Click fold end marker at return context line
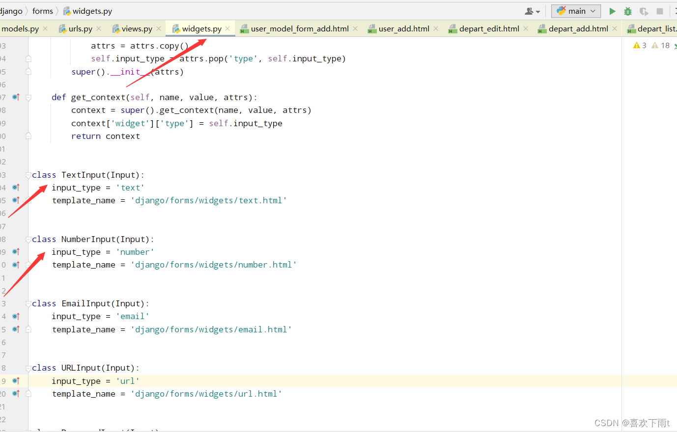The image size is (677, 432). coord(28,136)
